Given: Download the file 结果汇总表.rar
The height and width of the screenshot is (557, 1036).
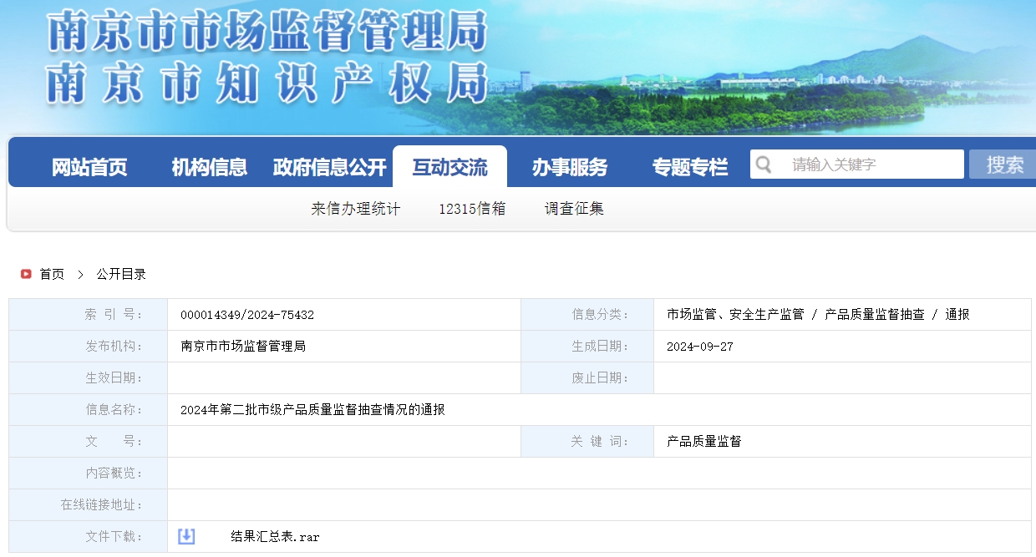Looking at the screenshot, I should [x=276, y=537].
